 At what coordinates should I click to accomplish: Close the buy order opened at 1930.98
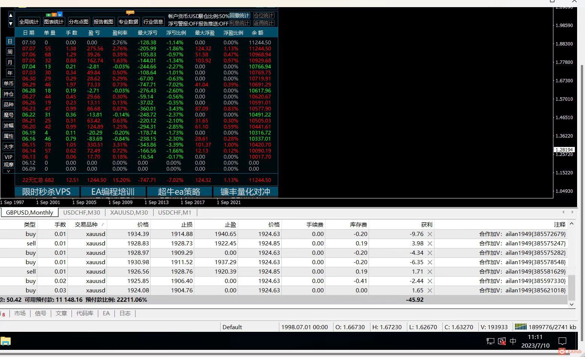pos(430,262)
